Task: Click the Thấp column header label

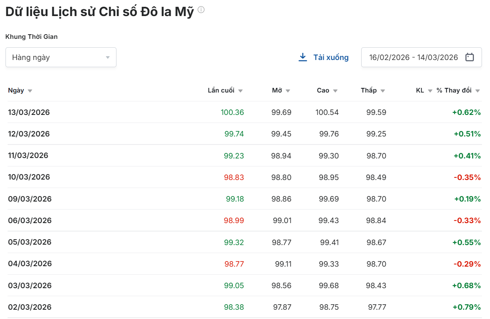Action: click(368, 90)
